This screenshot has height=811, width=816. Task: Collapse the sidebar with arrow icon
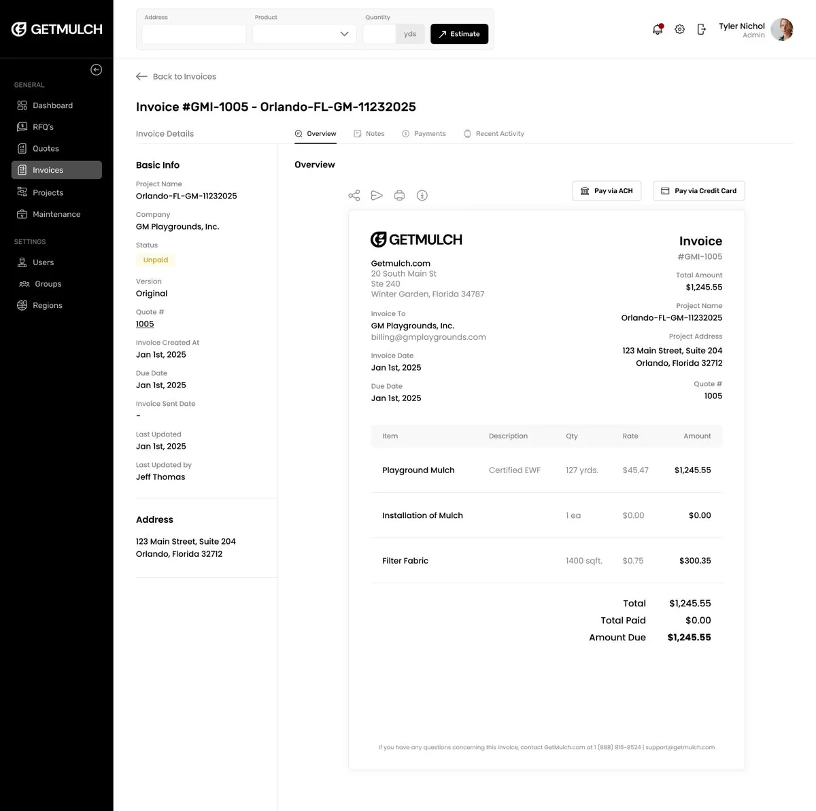(97, 69)
